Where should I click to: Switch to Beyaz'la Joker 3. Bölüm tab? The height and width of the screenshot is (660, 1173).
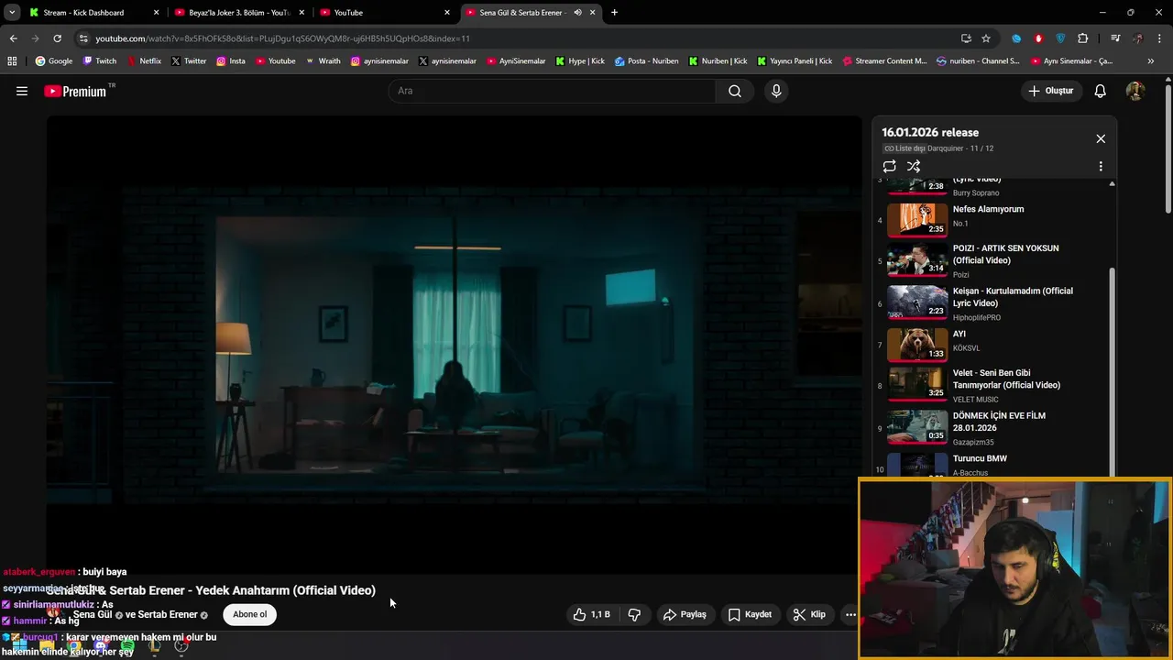238,13
